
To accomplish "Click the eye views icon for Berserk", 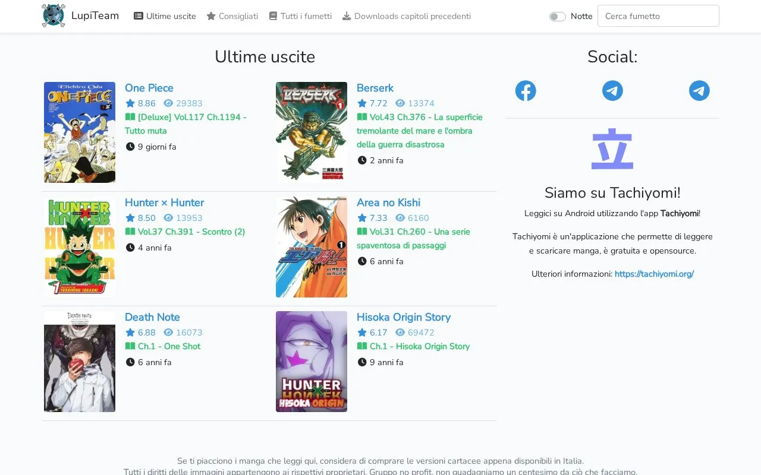I will click(x=400, y=103).
